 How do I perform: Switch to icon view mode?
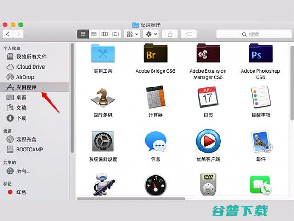(83, 34)
